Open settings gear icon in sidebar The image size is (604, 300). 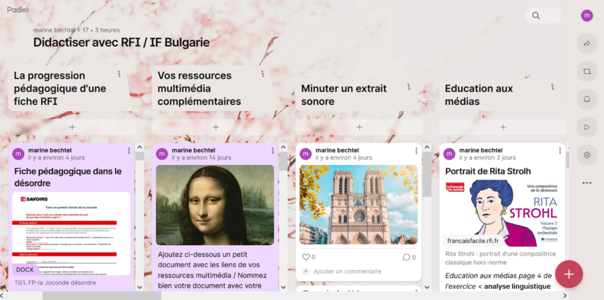pos(587,155)
